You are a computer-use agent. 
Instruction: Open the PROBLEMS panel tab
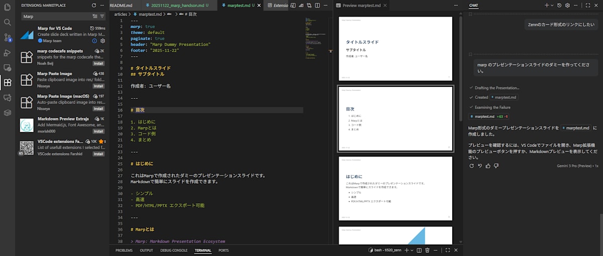click(x=124, y=250)
